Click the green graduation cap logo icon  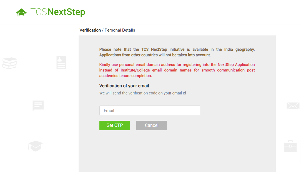point(21,12)
